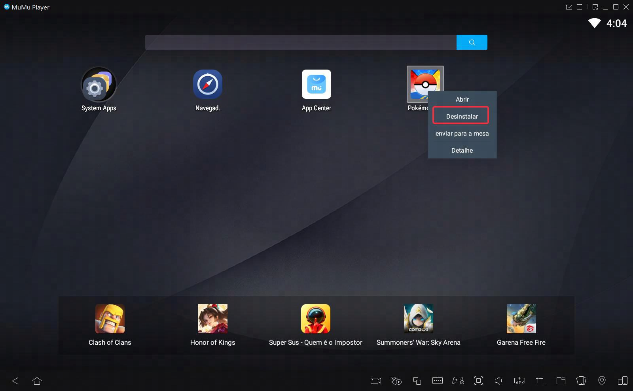Tap the Android home button
The width and height of the screenshot is (633, 391).
pyautogui.click(x=37, y=381)
